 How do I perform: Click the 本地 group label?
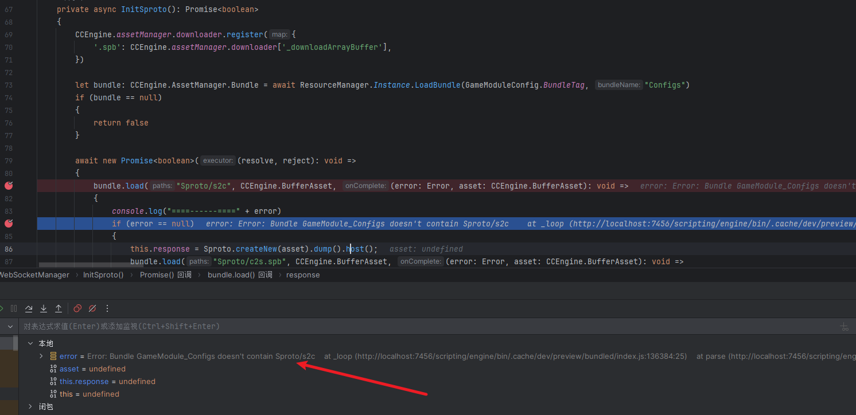point(46,343)
